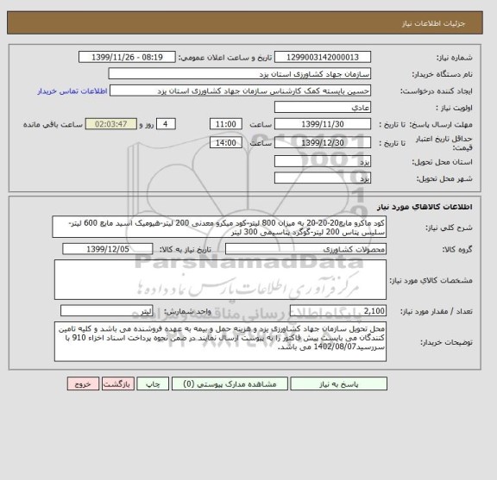Click the empty goods specification text area

pyautogui.click(x=220, y=280)
